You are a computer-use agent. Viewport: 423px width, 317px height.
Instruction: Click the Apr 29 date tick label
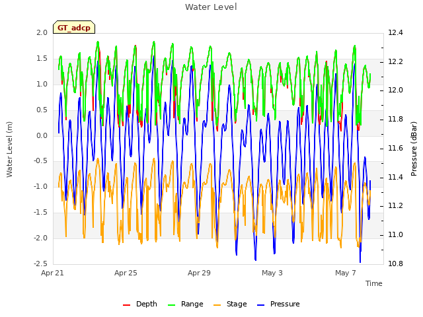(x=199, y=273)
